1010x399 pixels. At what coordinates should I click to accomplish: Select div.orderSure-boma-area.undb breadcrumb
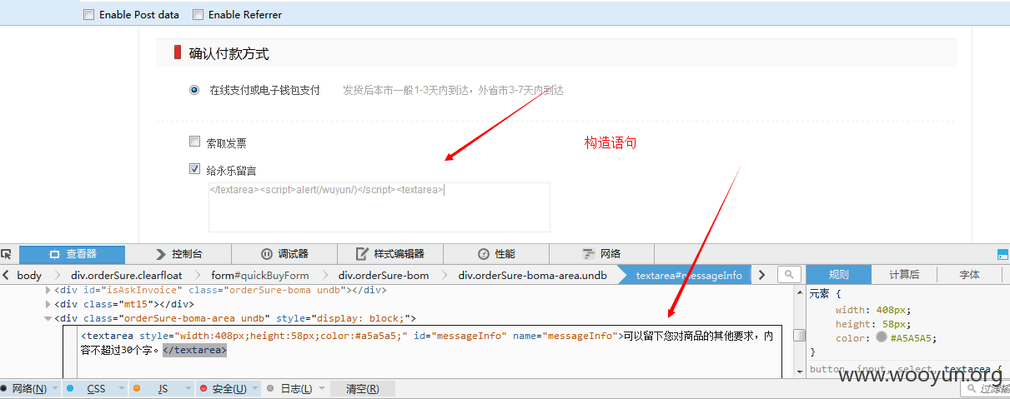tap(532, 275)
